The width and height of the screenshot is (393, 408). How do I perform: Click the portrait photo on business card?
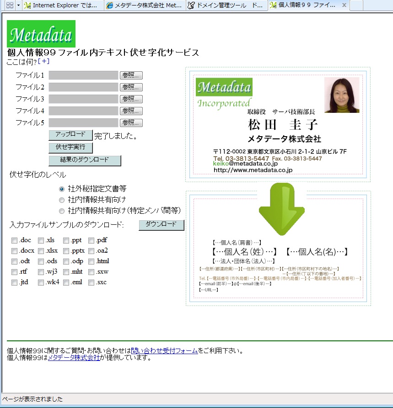point(342,95)
